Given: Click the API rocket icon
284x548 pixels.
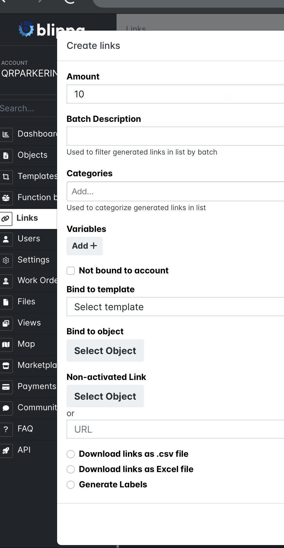Looking at the screenshot, I should click(x=6, y=450).
